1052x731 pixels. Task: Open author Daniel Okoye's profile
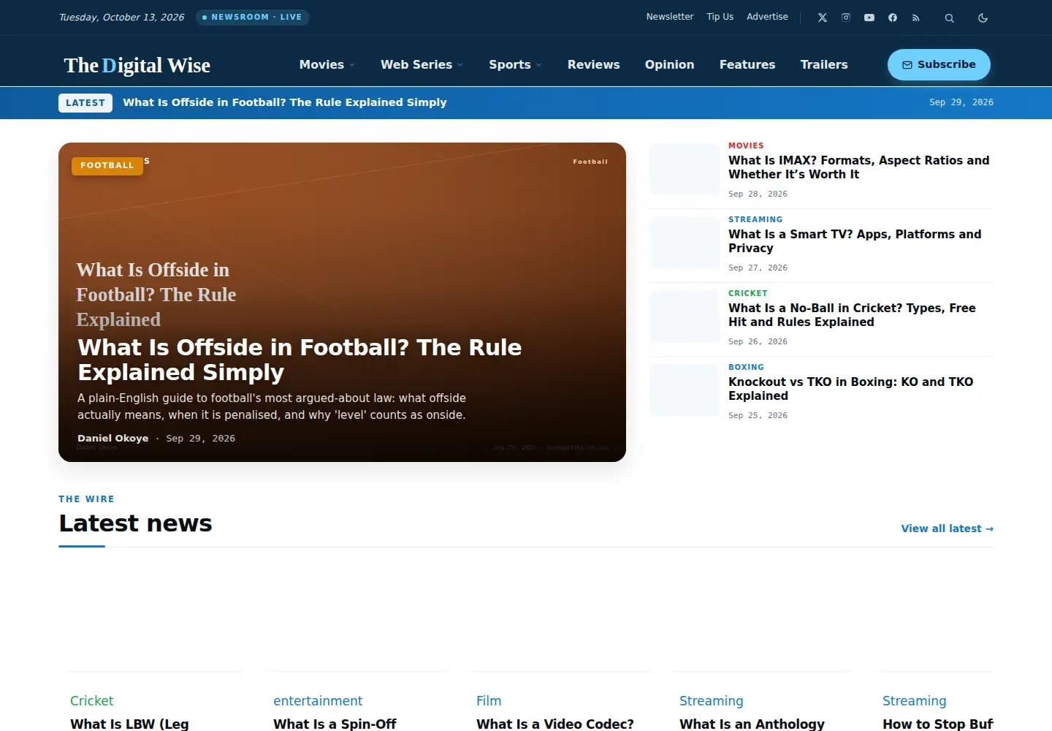(x=113, y=439)
